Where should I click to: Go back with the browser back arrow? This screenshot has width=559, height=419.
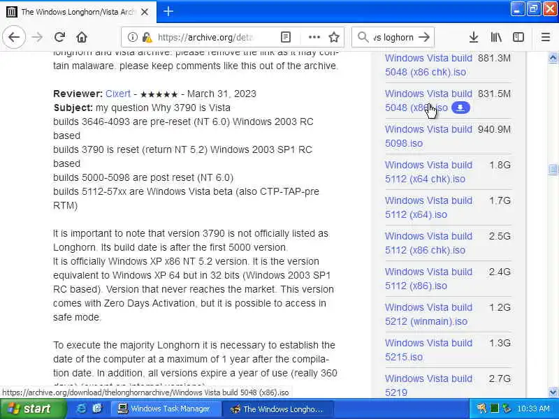point(14,37)
